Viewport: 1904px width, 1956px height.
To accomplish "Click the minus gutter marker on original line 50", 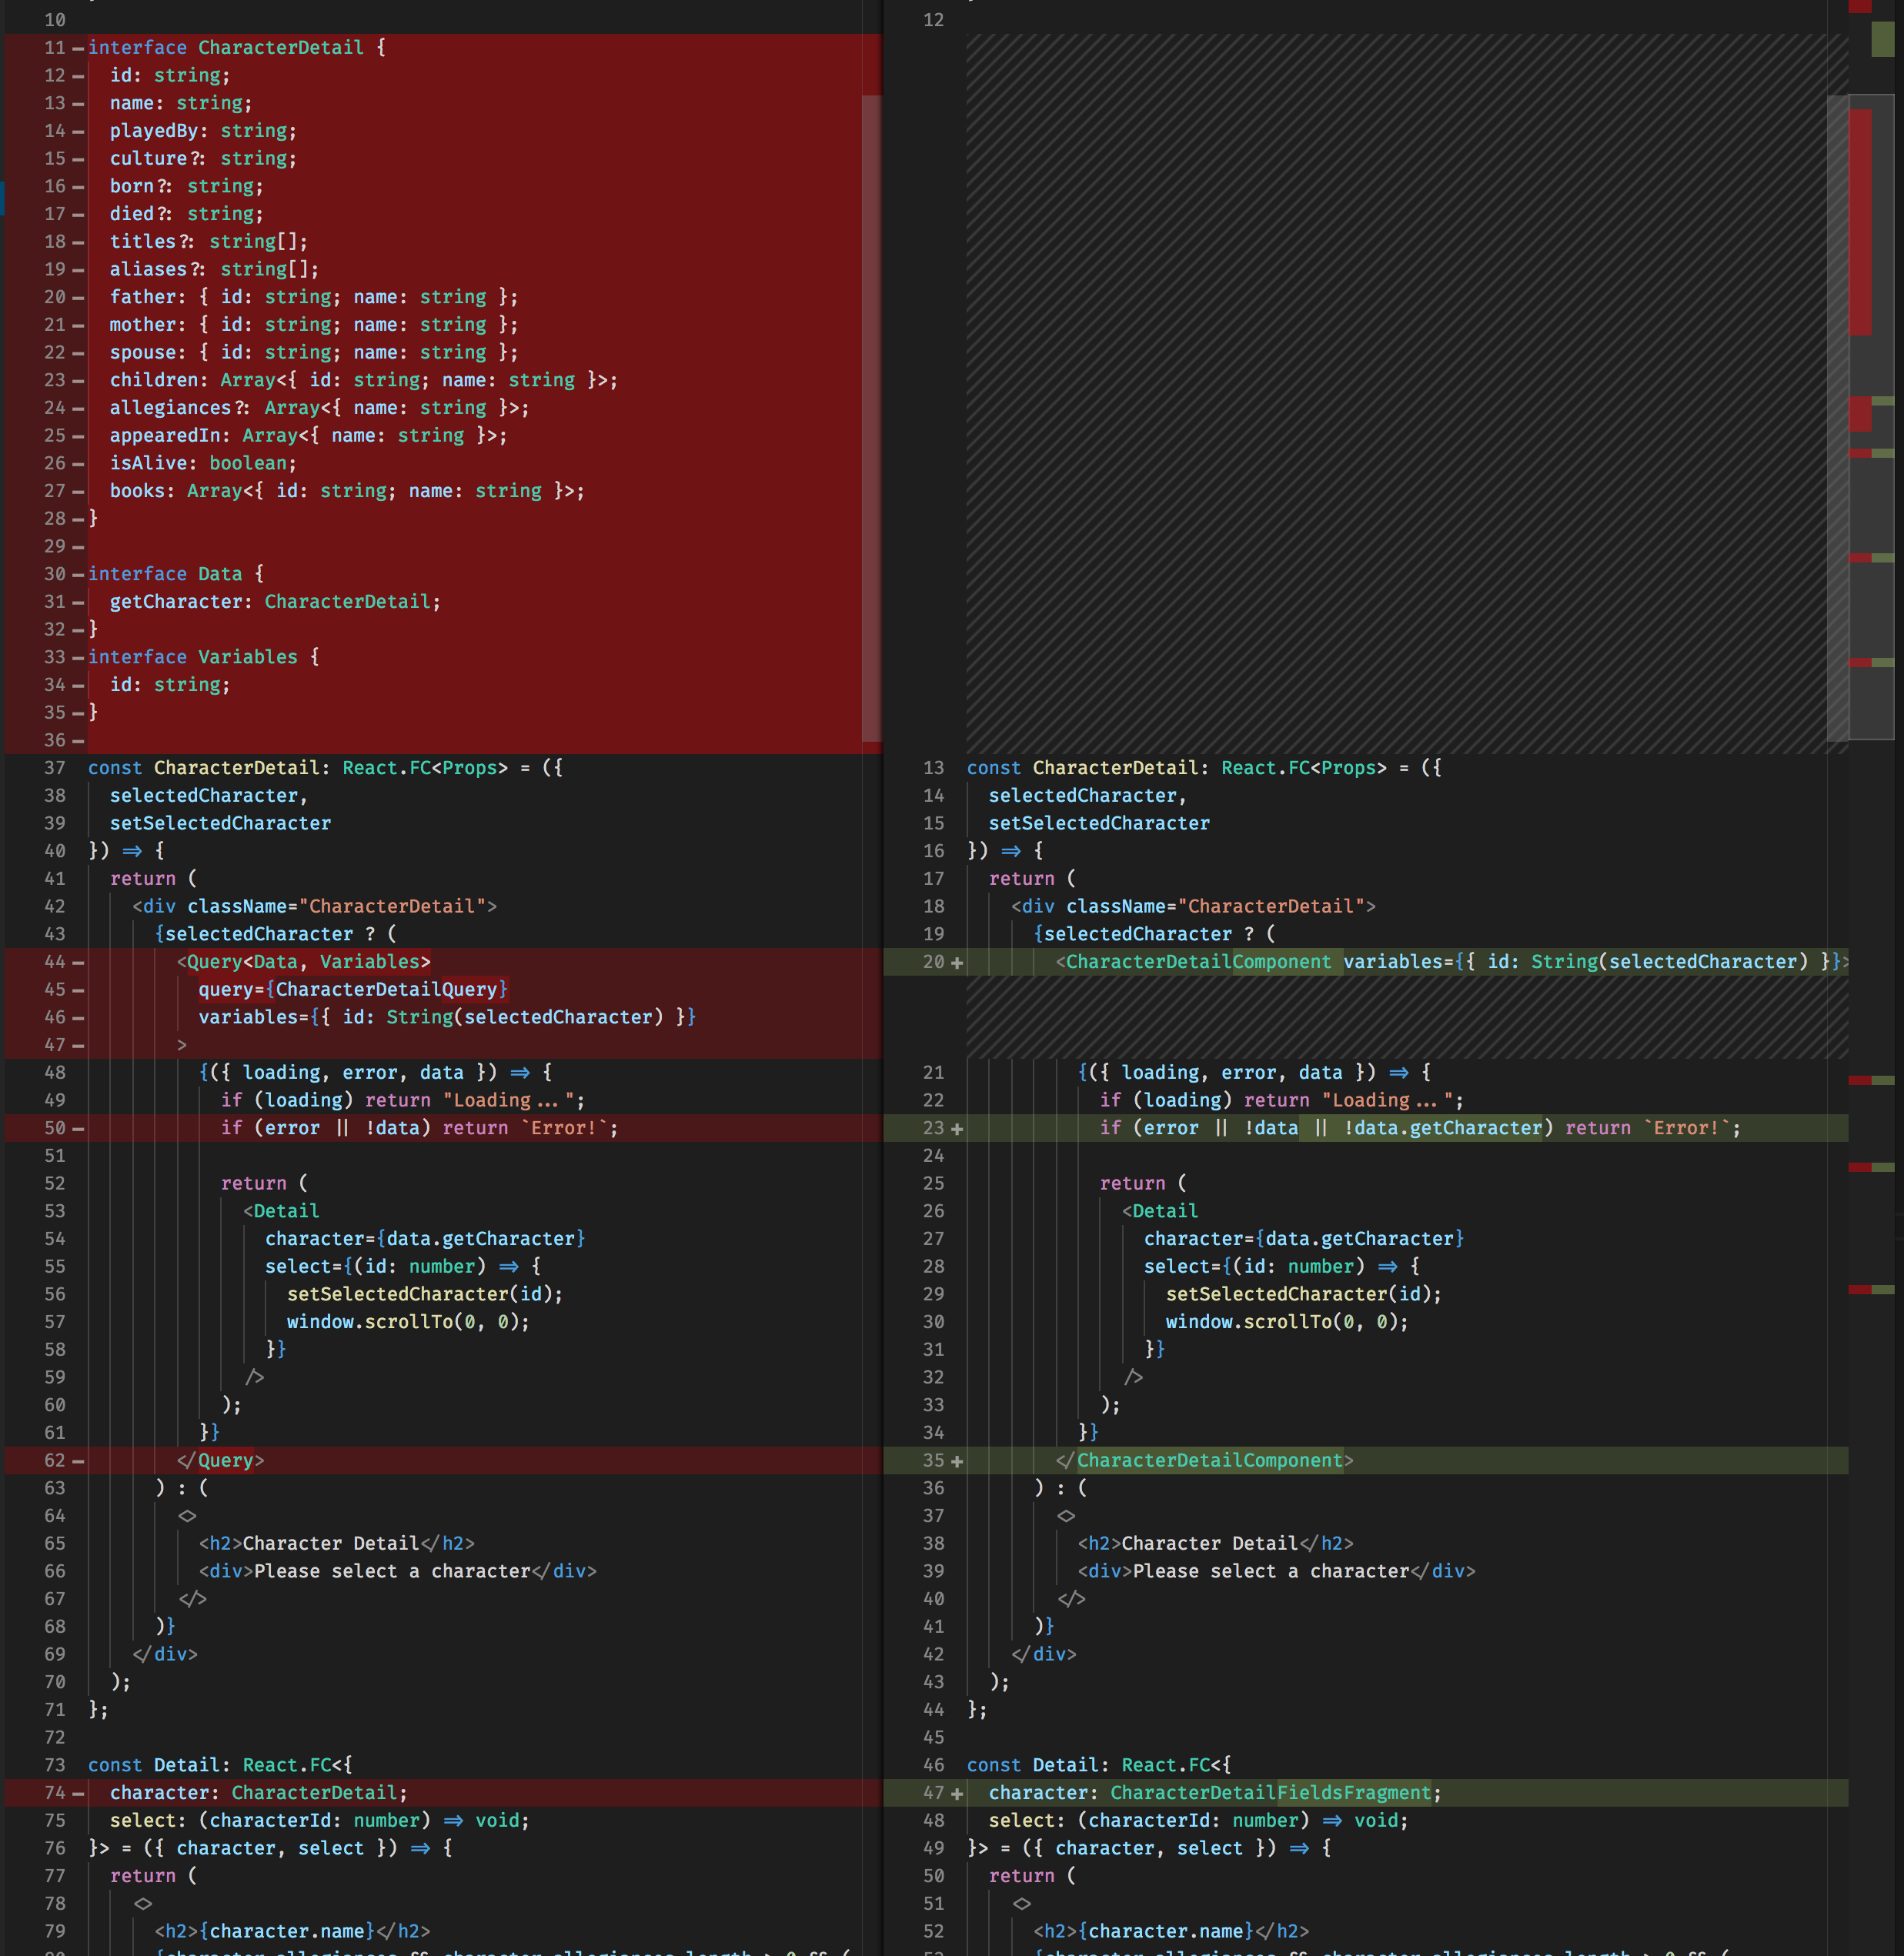I will [x=78, y=1128].
